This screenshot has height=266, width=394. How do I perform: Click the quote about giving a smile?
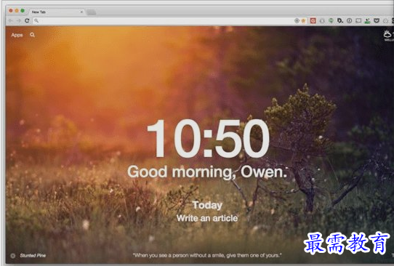point(207,255)
